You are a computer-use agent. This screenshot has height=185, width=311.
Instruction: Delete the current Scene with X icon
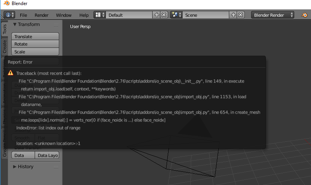point(241,15)
